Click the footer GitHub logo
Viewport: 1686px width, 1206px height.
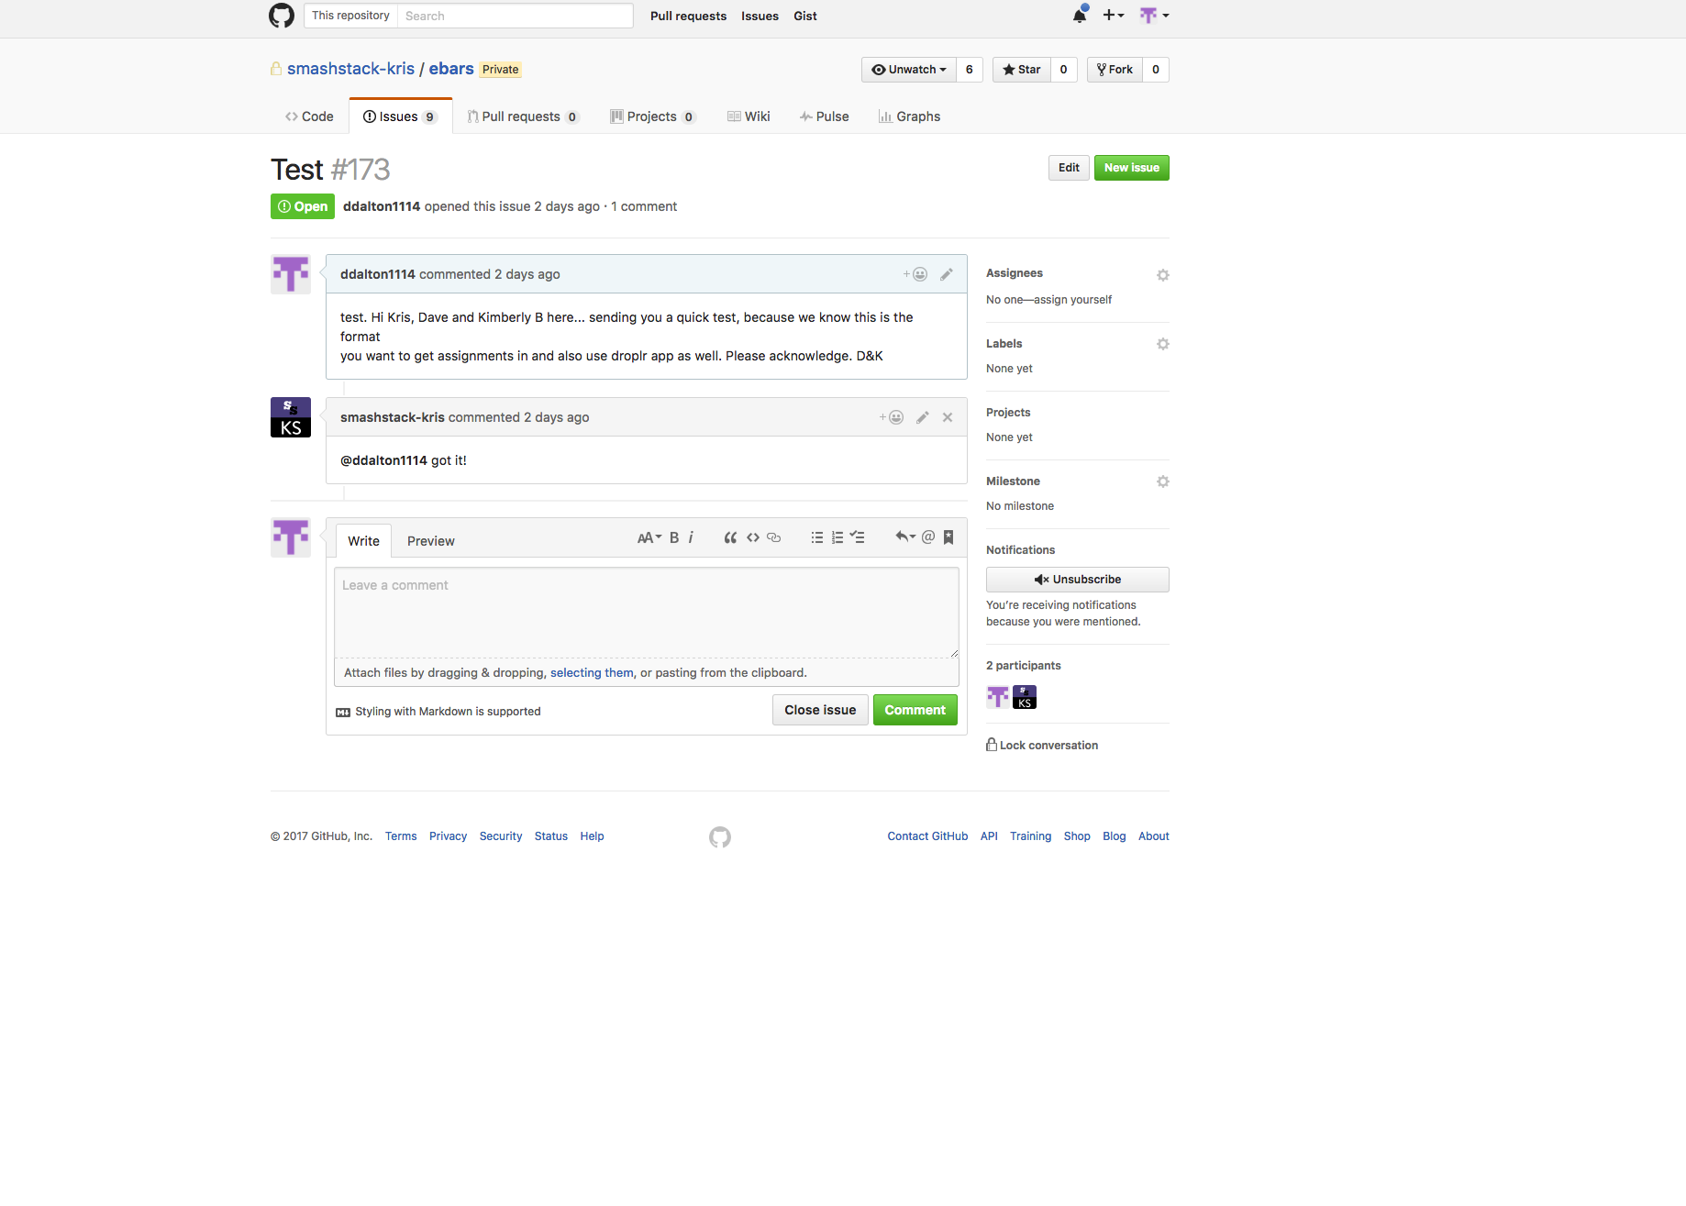[720, 837]
